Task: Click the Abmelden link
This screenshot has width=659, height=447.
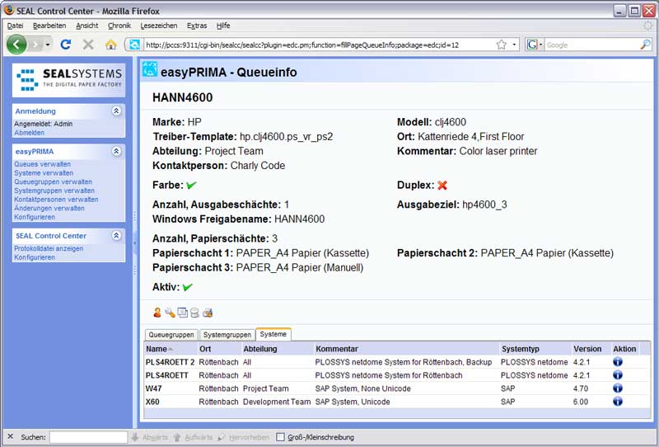Action: pyautogui.click(x=30, y=132)
